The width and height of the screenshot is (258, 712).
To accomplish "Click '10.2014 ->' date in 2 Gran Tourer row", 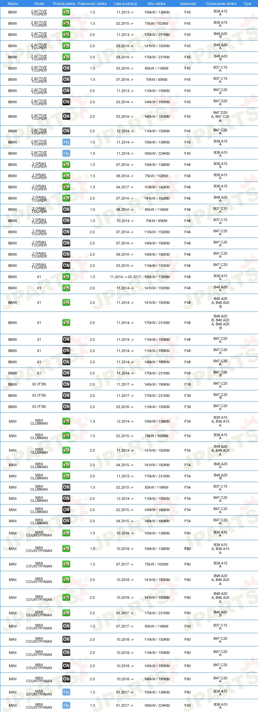I will (125, 221).
